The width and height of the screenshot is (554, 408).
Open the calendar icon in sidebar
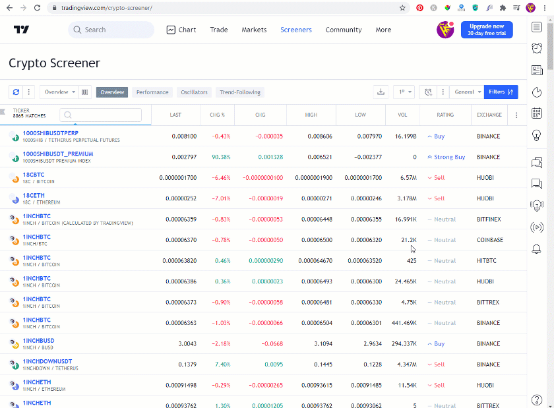point(537,113)
